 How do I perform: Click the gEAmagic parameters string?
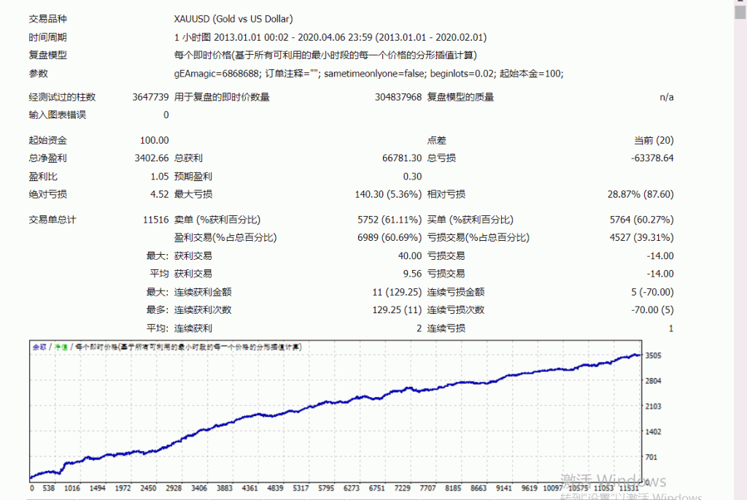click(368, 74)
